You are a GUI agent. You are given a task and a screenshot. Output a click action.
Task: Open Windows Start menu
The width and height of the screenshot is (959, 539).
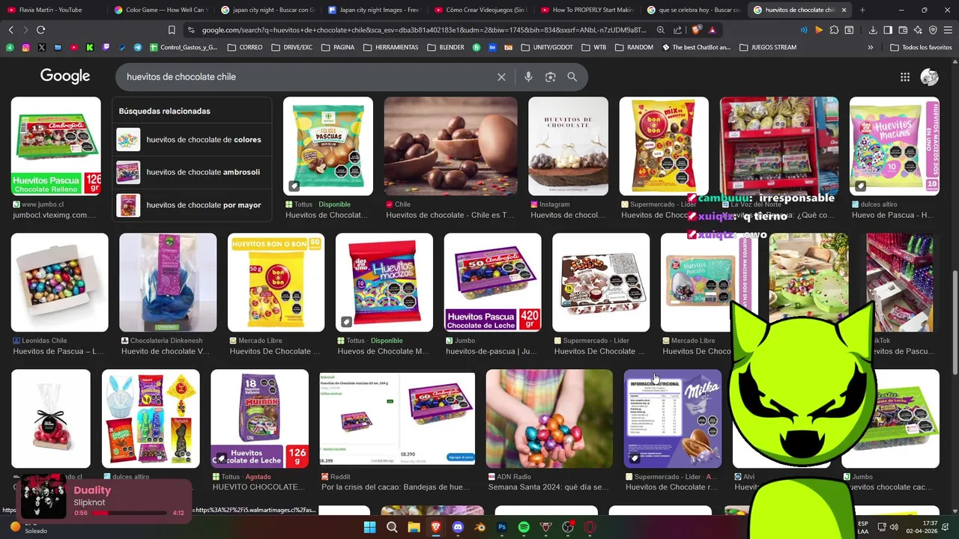[x=370, y=527]
